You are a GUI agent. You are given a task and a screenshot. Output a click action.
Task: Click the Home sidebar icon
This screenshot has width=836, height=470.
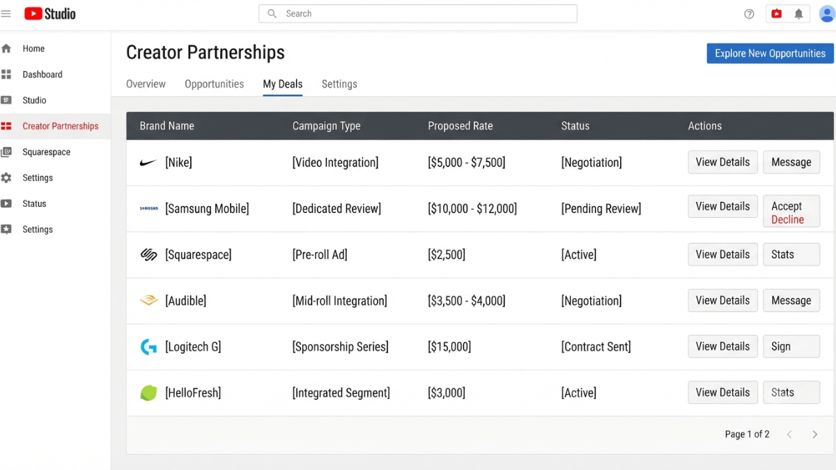[7, 49]
